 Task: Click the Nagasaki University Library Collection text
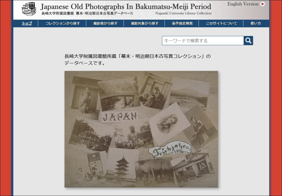[x=183, y=13]
